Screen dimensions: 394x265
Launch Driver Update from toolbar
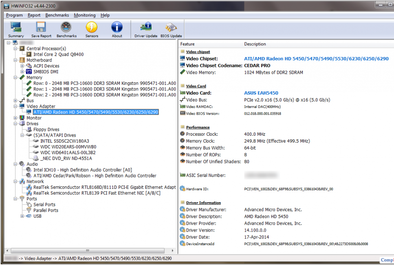[146, 29]
